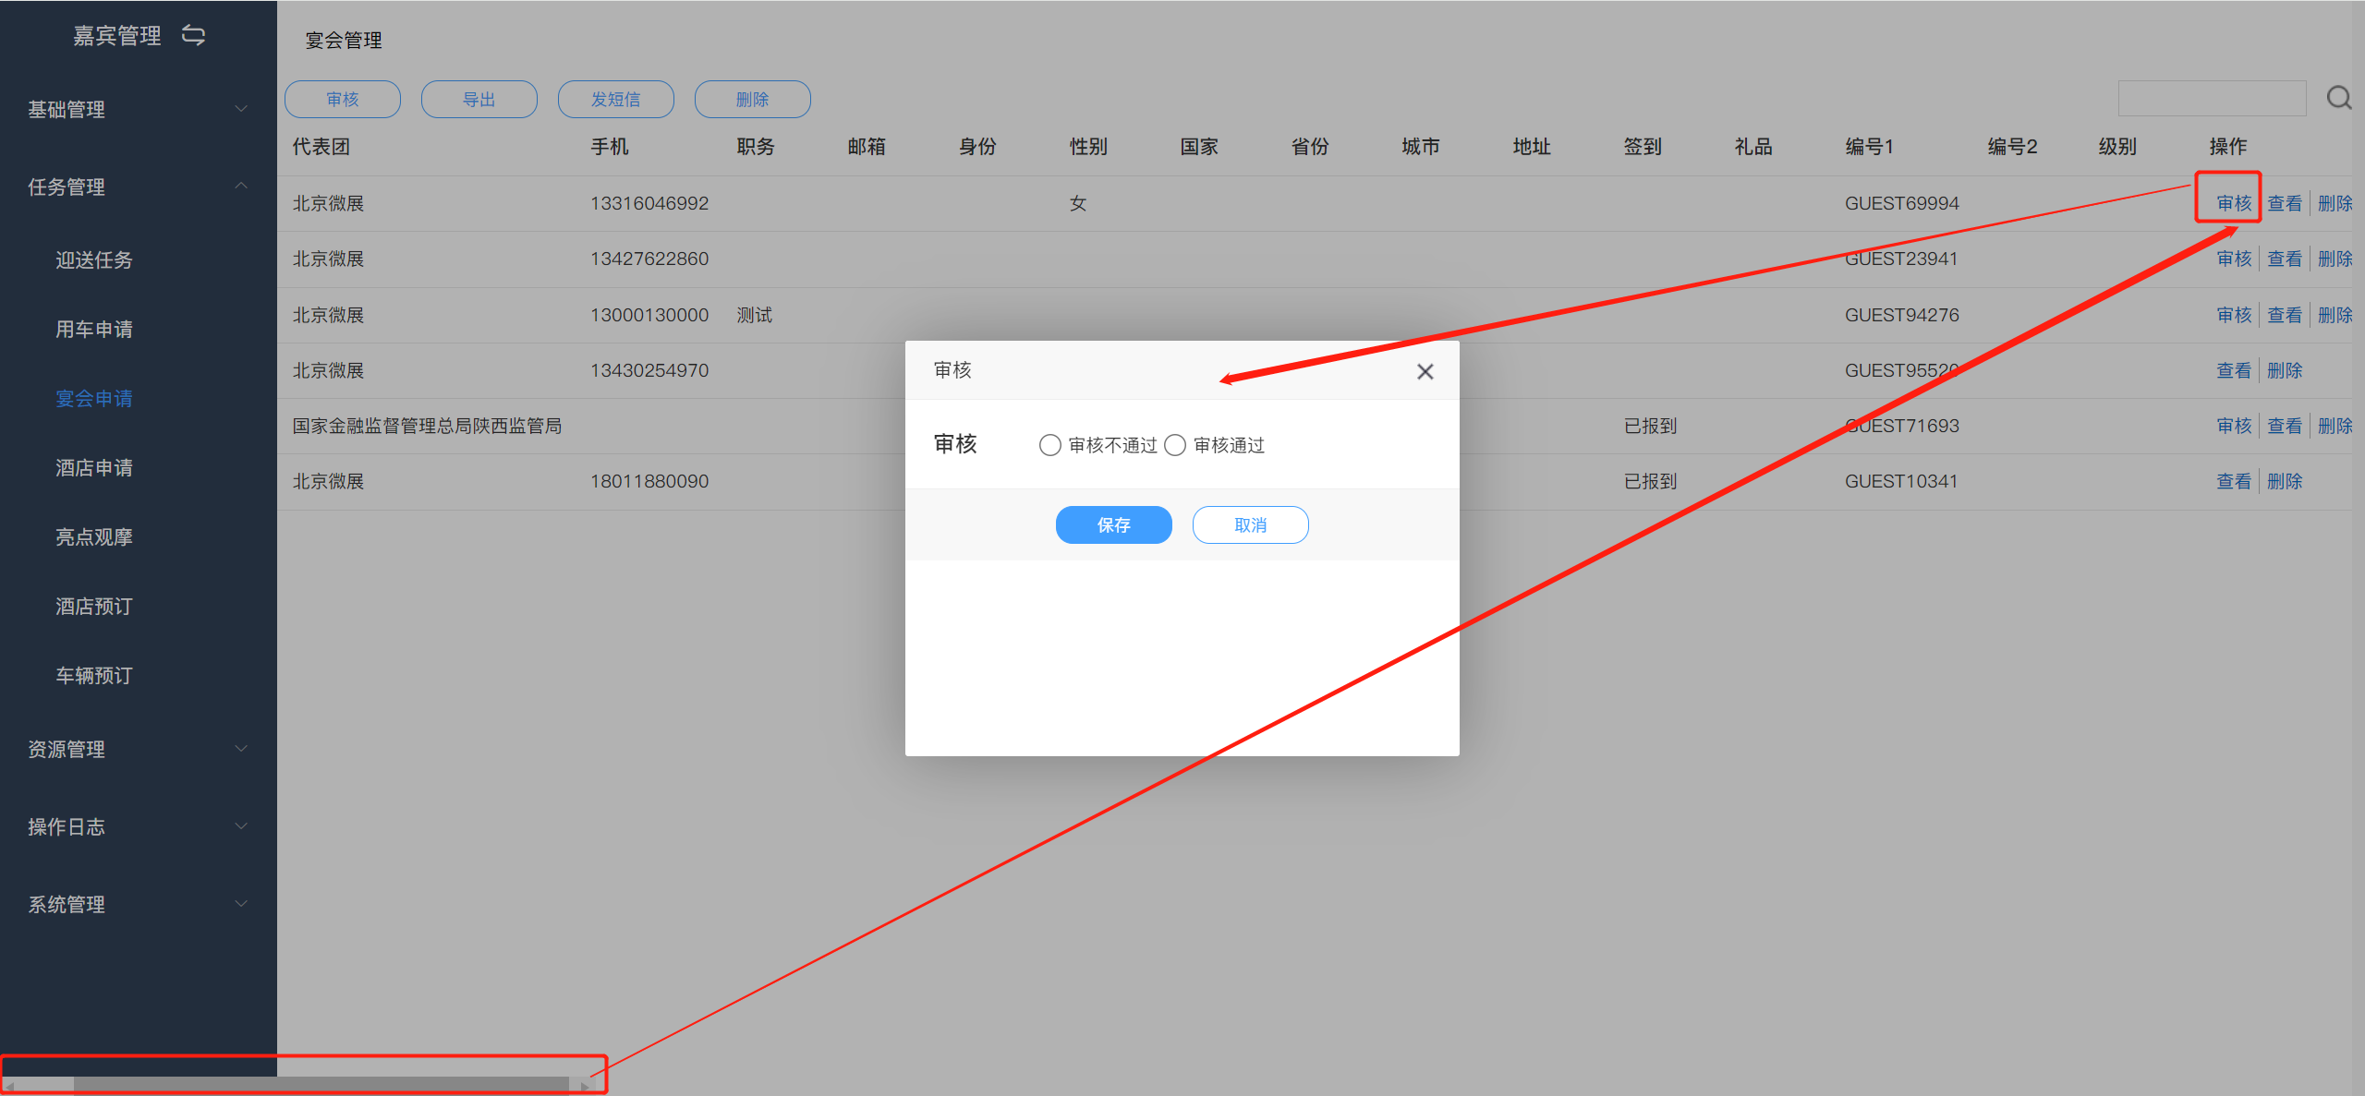Click the top 审核 toolbar button
2365x1096 pixels.
point(343,99)
